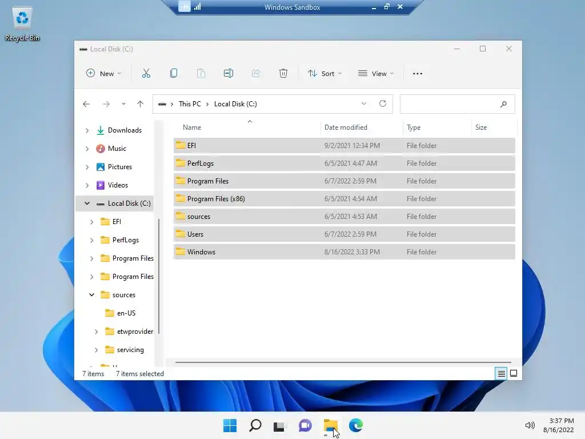Click the Cut scissors icon
The image size is (585, 439).
(146, 74)
